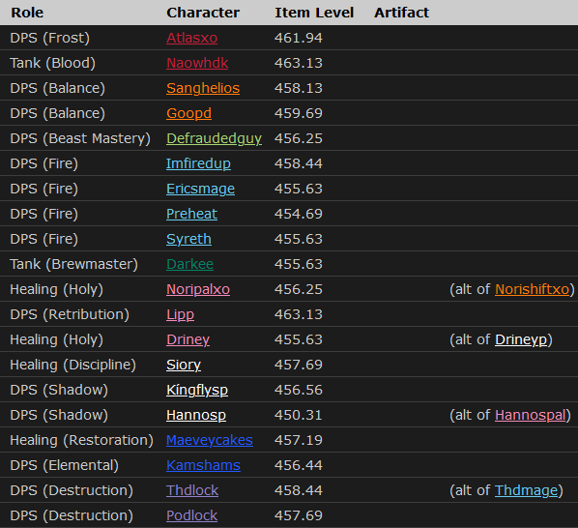View Noripalxo's character page

click(198, 289)
